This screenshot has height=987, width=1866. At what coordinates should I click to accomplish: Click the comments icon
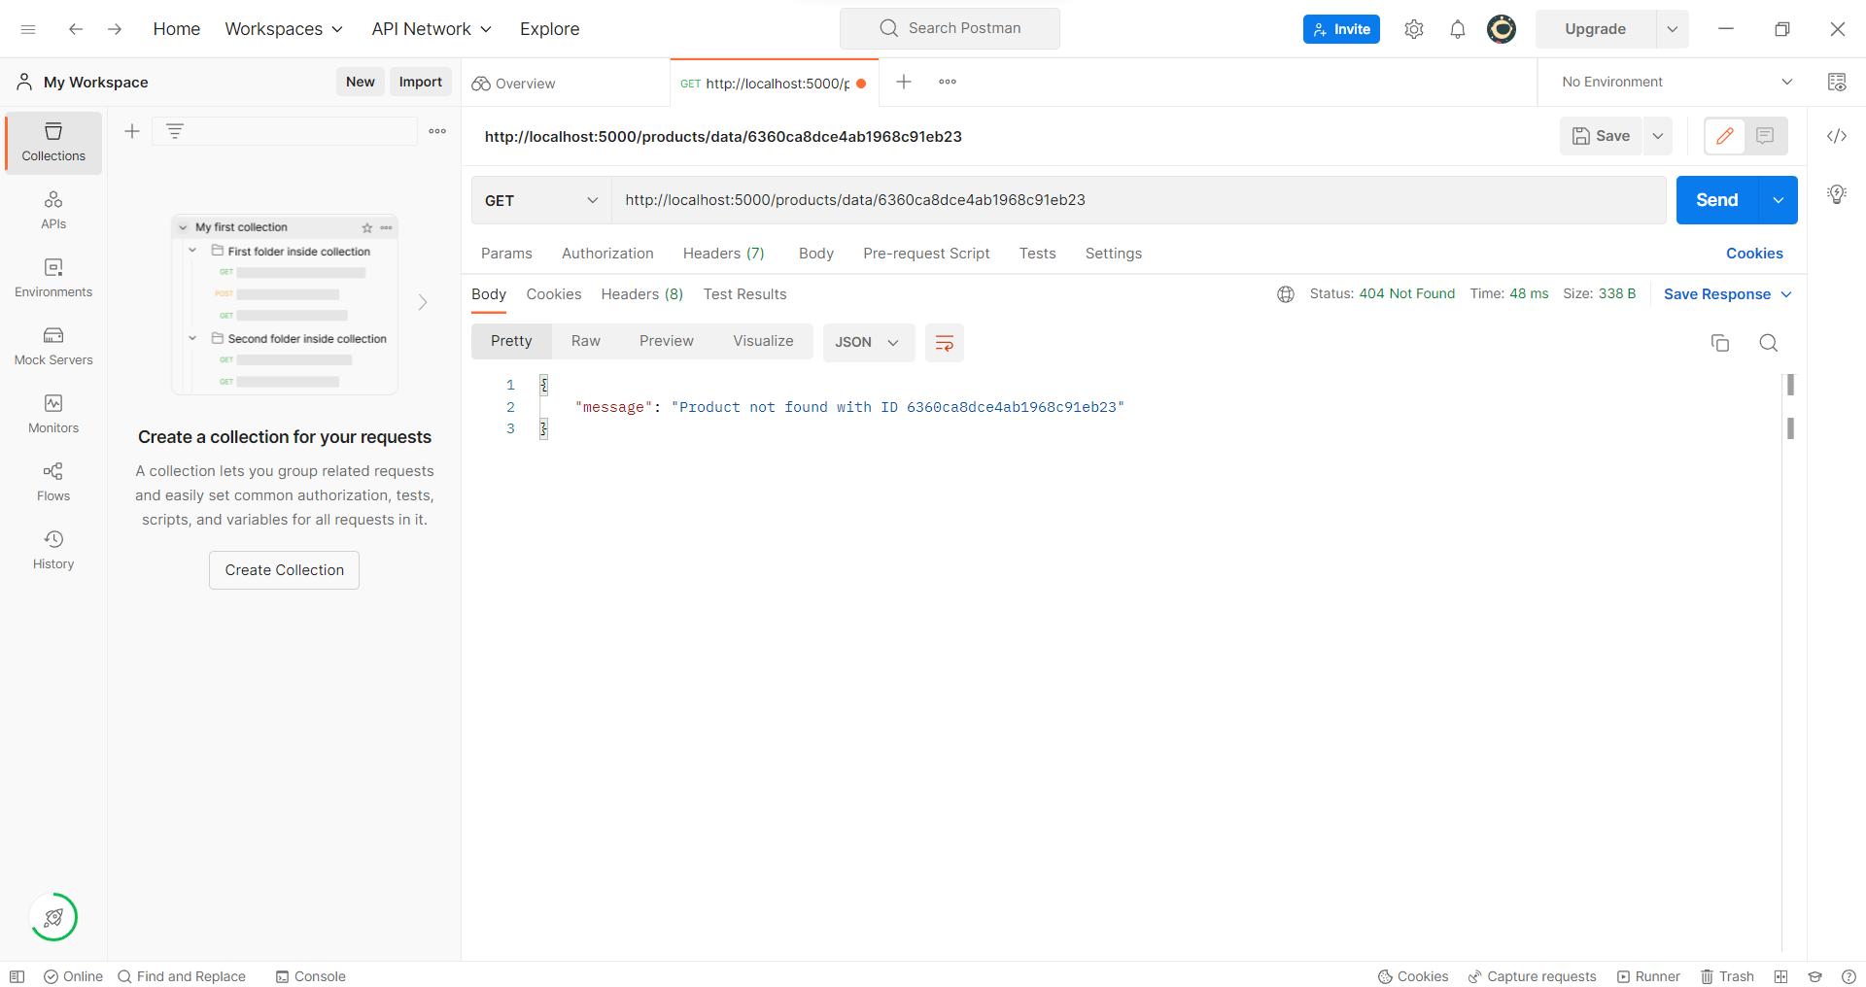1765,136
